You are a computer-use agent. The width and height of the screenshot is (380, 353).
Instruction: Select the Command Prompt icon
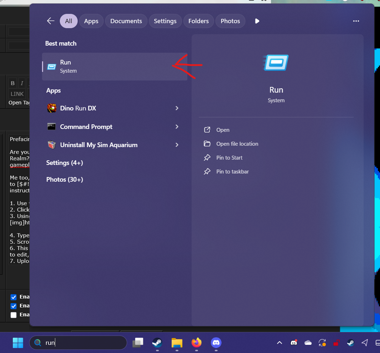pos(52,126)
